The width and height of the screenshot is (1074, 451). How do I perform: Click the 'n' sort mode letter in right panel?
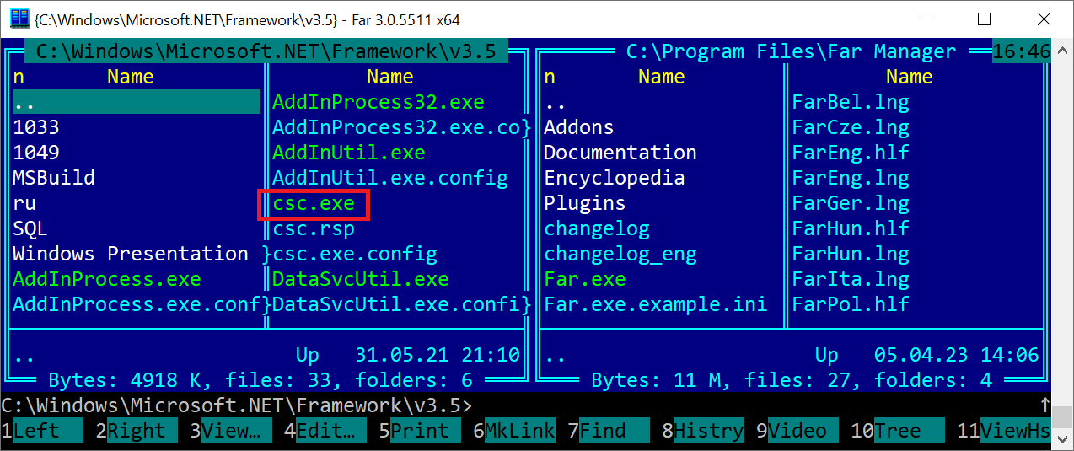550,77
